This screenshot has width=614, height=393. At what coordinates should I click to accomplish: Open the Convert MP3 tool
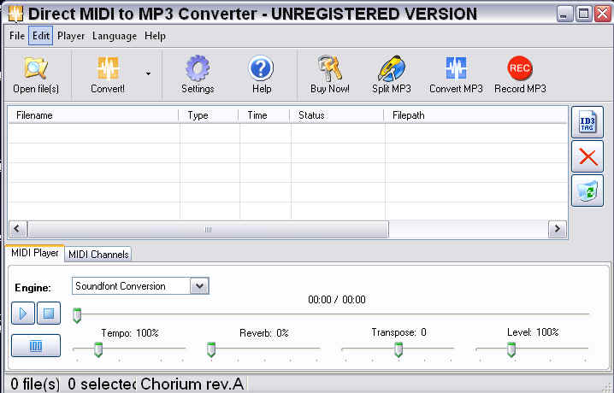(x=456, y=75)
